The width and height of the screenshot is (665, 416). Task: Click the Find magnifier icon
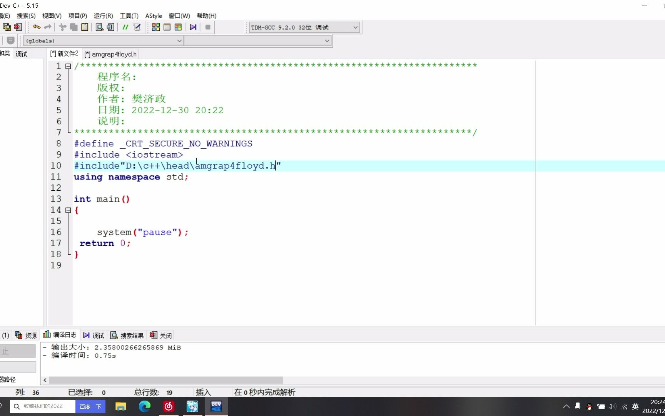(99, 27)
